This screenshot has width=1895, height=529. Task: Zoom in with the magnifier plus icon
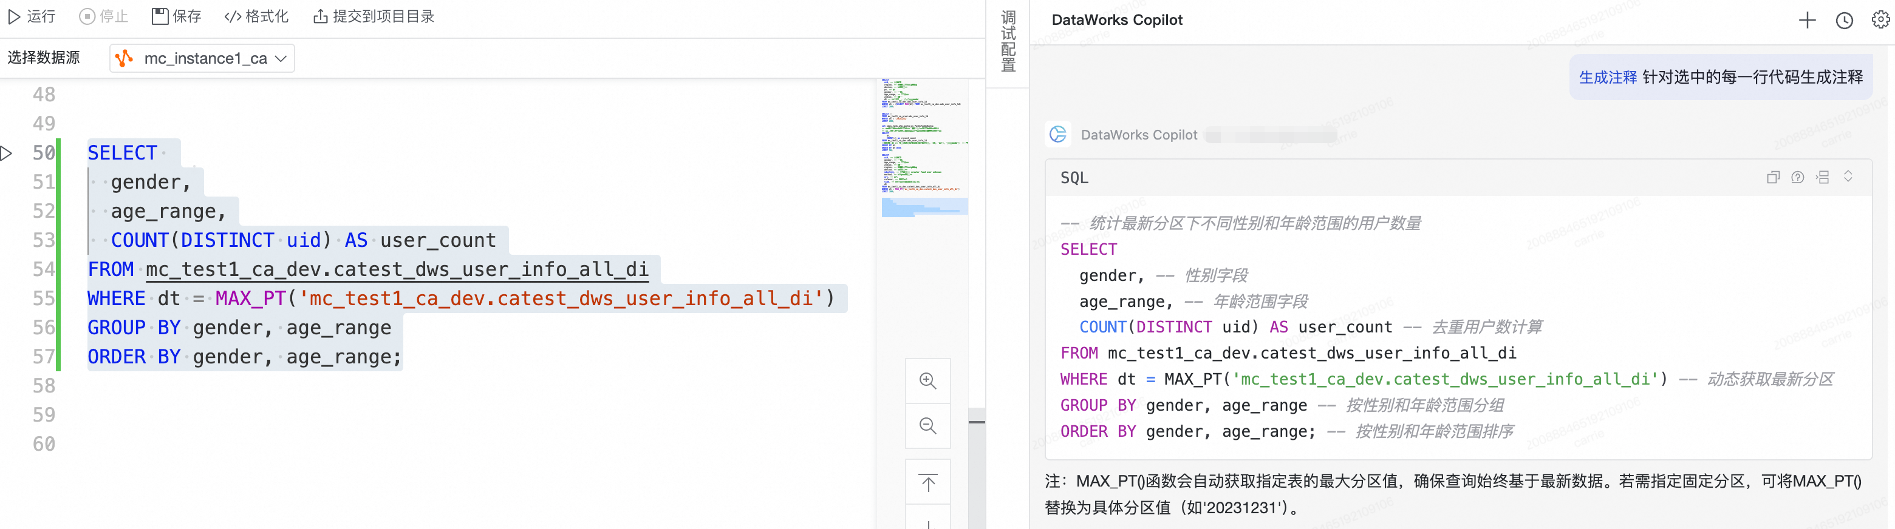(927, 380)
